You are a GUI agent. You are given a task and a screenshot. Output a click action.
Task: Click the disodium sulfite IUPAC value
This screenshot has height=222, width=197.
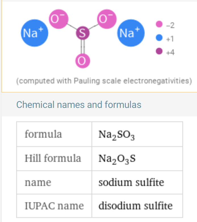click(135, 206)
